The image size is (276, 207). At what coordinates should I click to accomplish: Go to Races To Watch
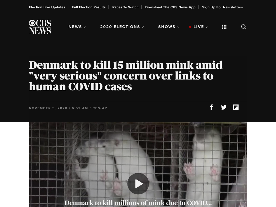pyautogui.click(x=125, y=7)
